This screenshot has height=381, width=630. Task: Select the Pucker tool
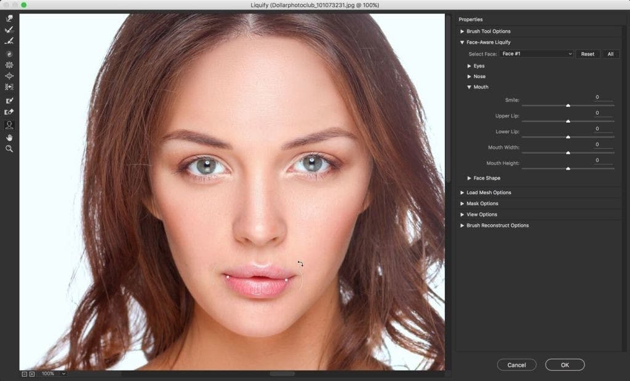point(9,65)
